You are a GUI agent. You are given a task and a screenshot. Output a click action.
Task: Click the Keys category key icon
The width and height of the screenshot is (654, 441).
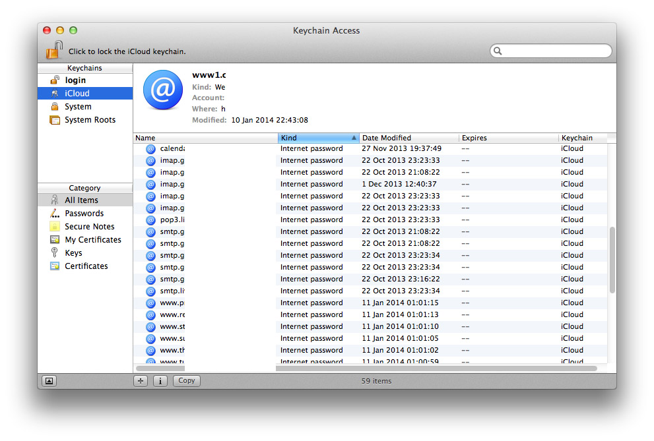[x=54, y=252]
